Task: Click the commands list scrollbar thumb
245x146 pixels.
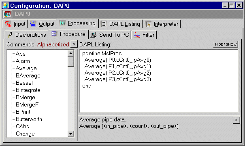Action: 71,61
